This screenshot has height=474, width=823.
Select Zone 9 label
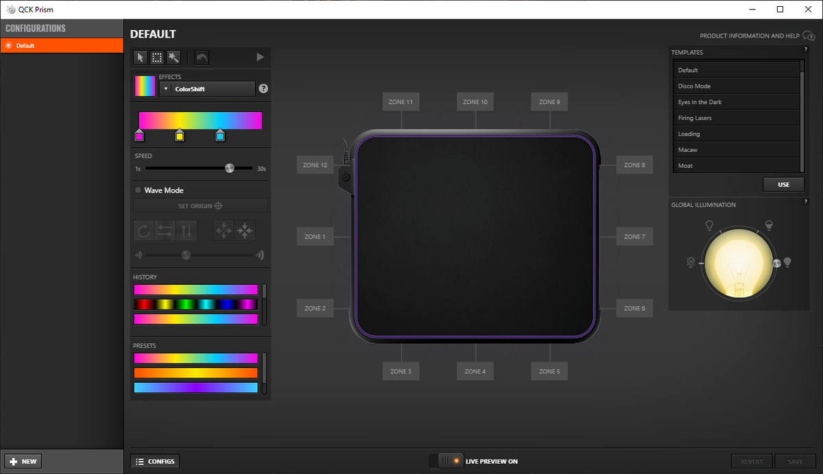[x=549, y=102]
